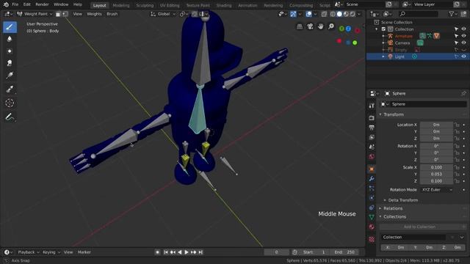Play the animation in the timeline
The width and height of the screenshot is (470, 264).
tap(187, 252)
